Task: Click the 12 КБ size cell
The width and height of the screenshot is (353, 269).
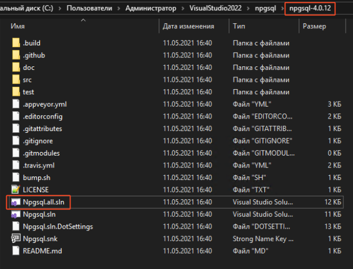Action: (333, 202)
